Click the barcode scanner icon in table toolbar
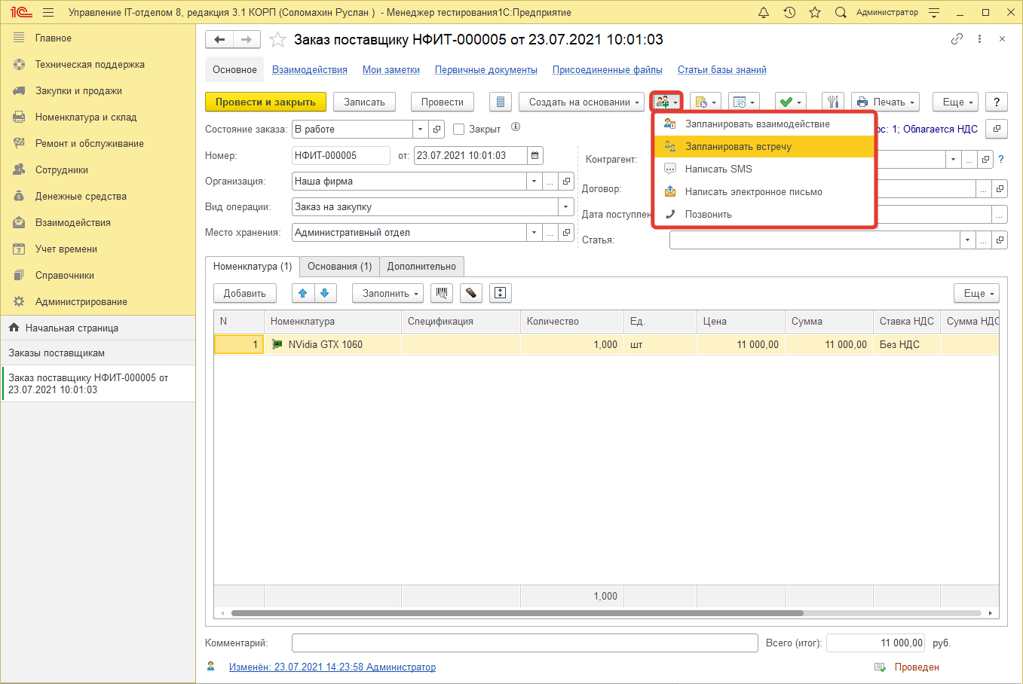This screenshot has height=684, width=1023. coord(442,293)
